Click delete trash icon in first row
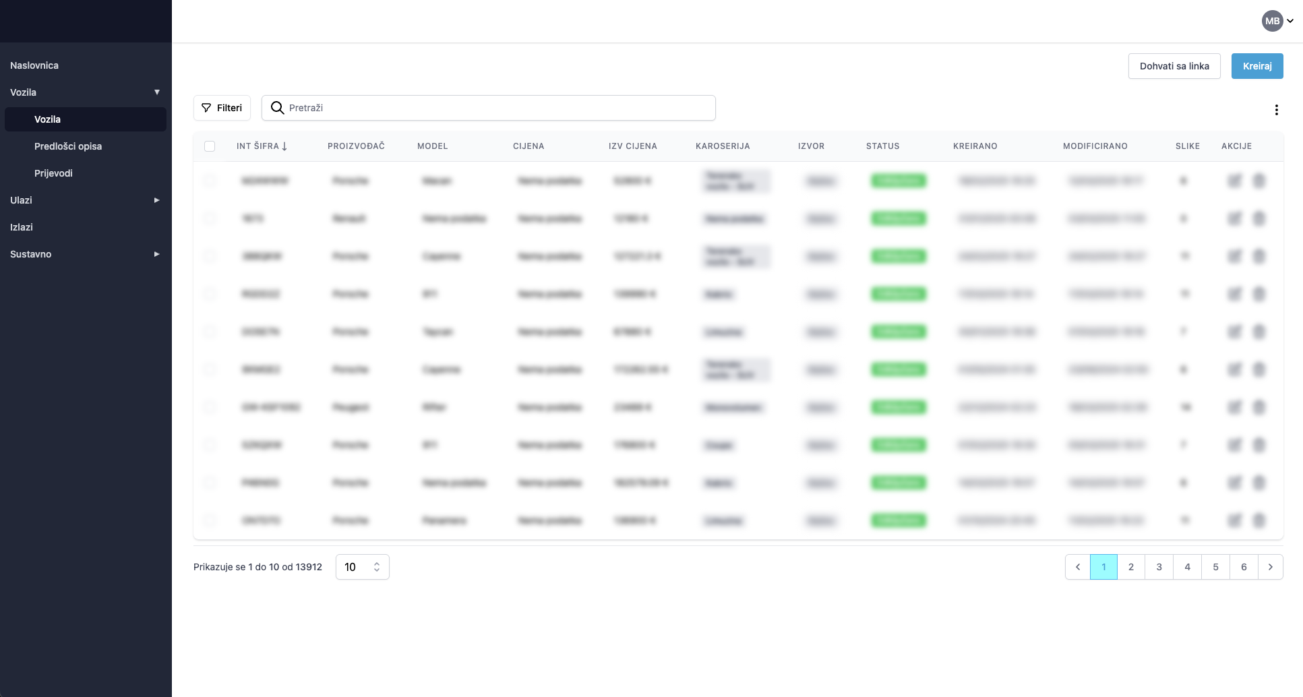1303x697 pixels. (1259, 181)
